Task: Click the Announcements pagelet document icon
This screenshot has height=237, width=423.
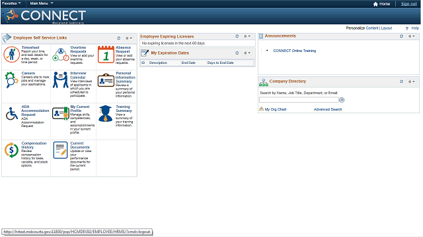Action: click(x=261, y=36)
